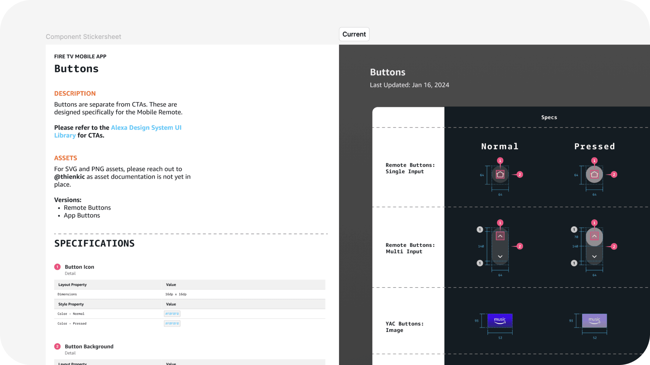Click the down chevron in Pressed multi-input button
650x365 pixels.
[x=594, y=257]
